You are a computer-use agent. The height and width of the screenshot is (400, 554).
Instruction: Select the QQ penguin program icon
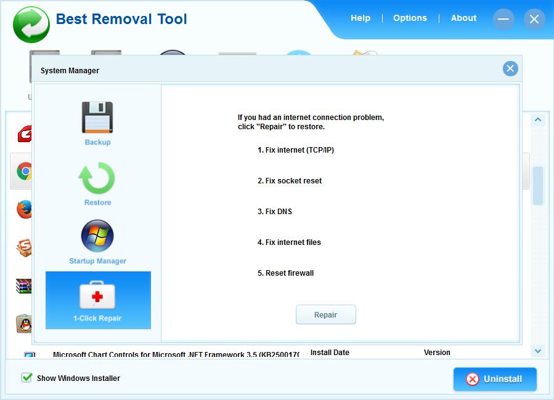click(24, 324)
